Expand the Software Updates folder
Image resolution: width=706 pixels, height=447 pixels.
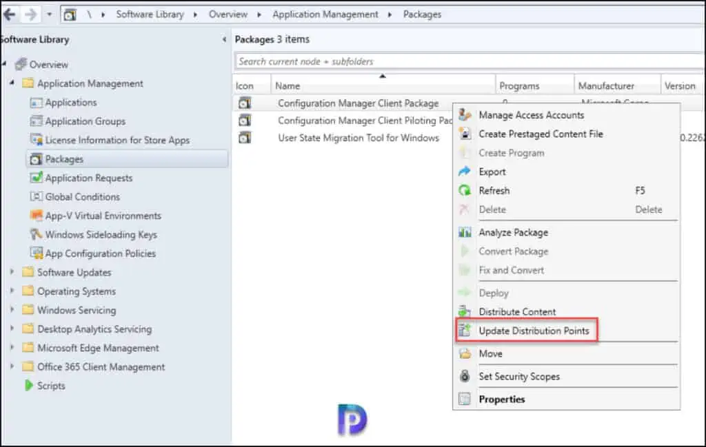click(12, 271)
